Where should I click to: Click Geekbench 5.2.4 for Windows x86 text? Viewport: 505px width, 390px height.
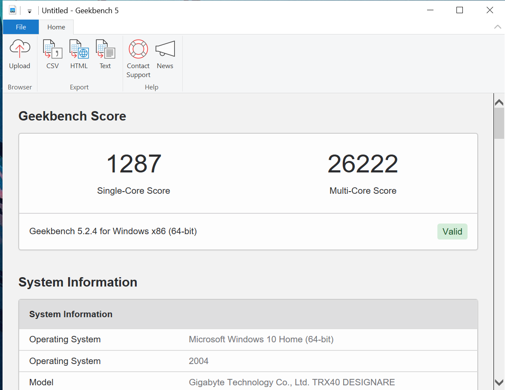[x=113, y=231]
